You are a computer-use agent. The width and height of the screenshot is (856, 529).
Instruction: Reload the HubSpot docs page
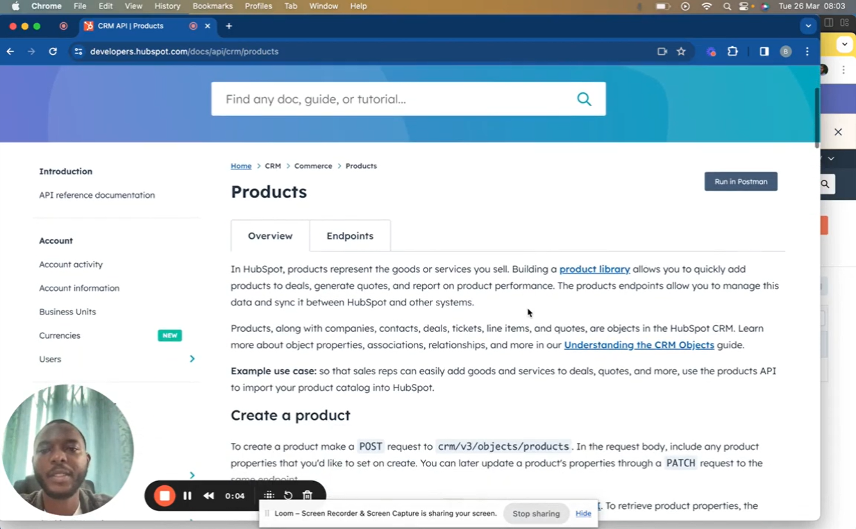(x=53, y=51)
